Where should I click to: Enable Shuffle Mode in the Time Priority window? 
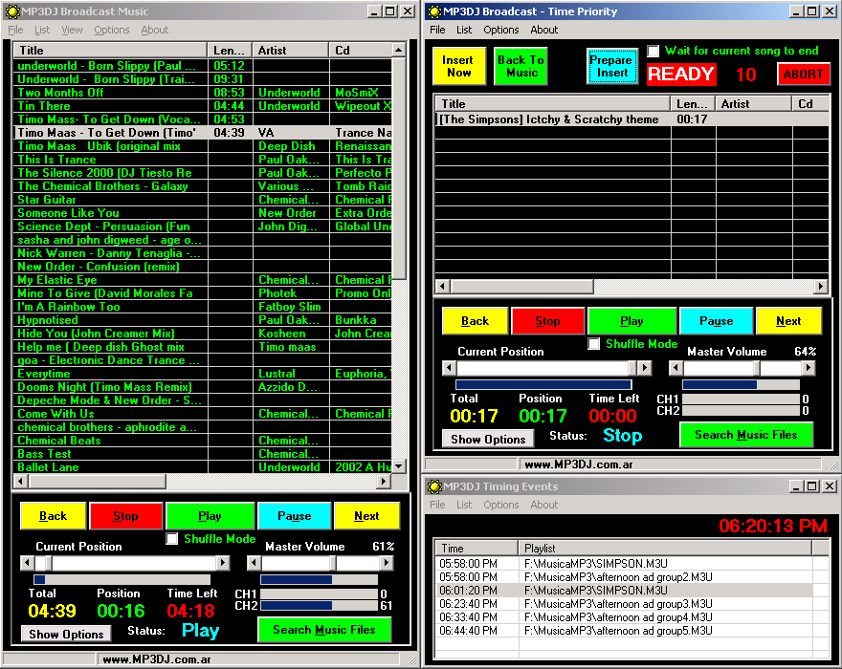point(593,344)
